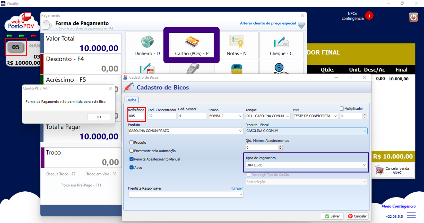Check the Produto checkbox
The image size is (424, 223).
tap(132, 142)
